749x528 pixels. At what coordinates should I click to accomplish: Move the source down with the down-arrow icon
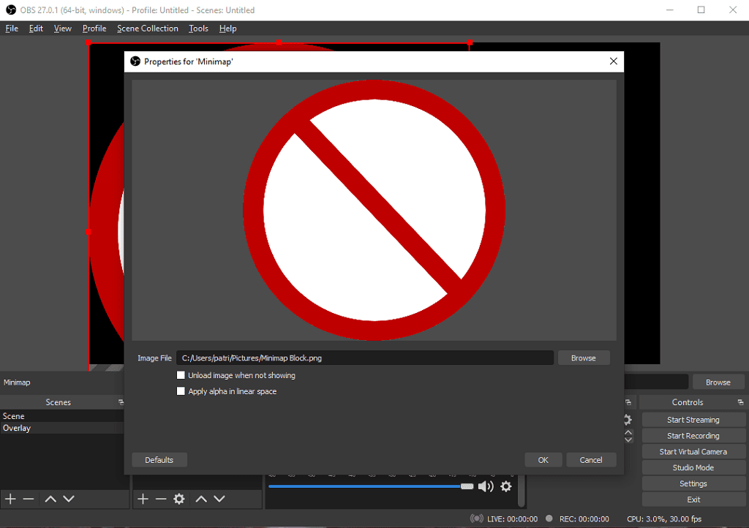point(218,499)
